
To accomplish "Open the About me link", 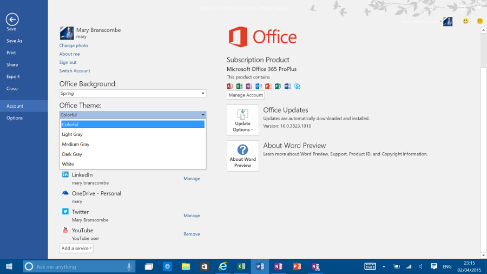I will [x=70, y=54].
